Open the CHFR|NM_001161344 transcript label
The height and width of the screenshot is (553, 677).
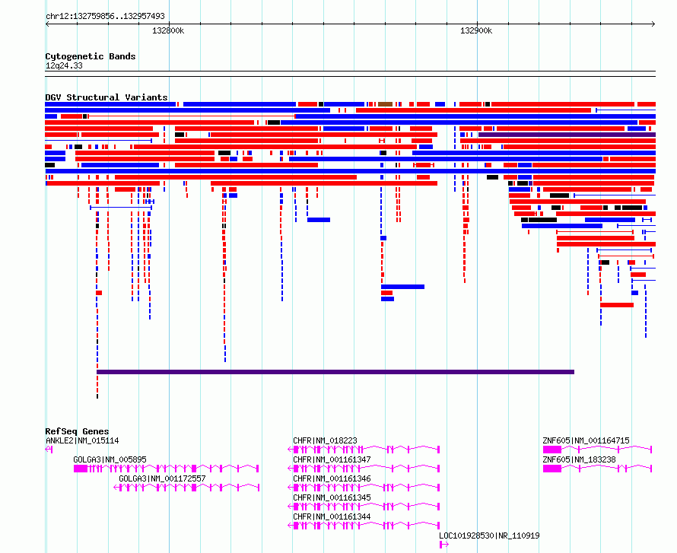coord(332,516)
